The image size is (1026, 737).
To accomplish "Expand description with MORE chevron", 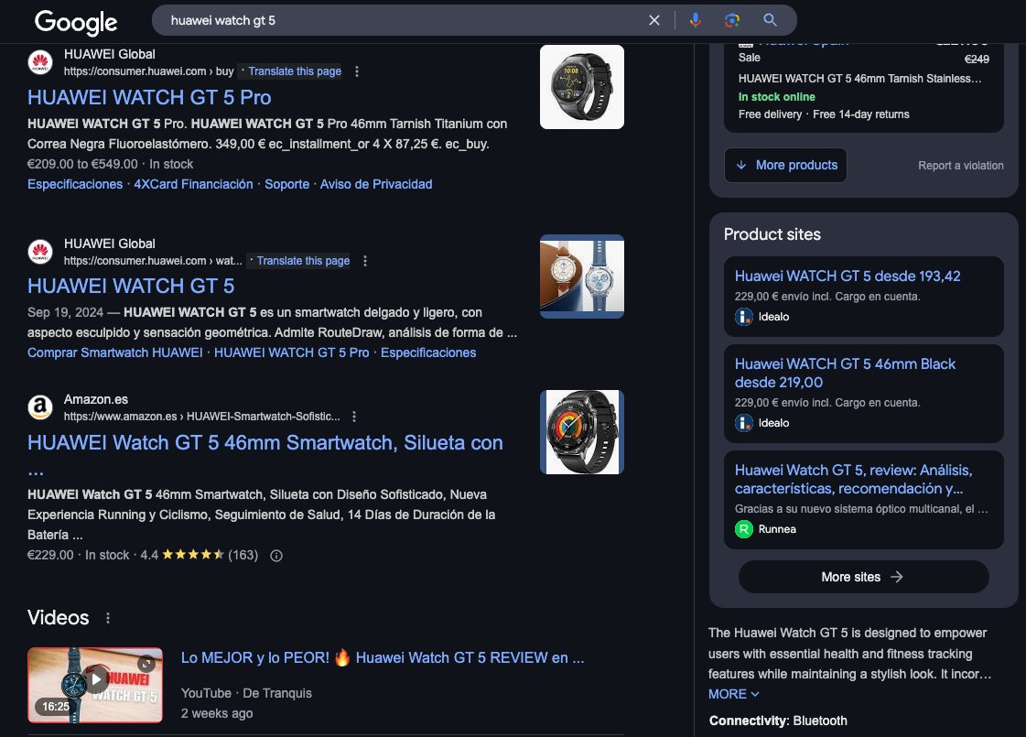I will point(733,694).
